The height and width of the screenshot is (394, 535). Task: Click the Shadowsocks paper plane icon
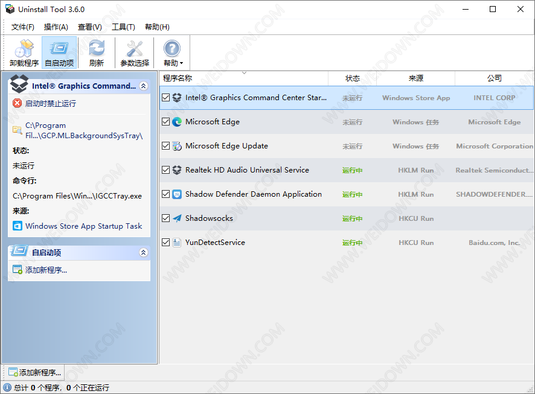[177, 218]
